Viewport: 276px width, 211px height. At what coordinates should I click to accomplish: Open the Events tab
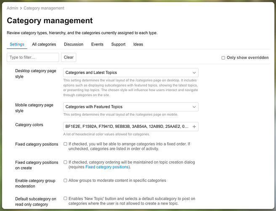click(97, 44)
